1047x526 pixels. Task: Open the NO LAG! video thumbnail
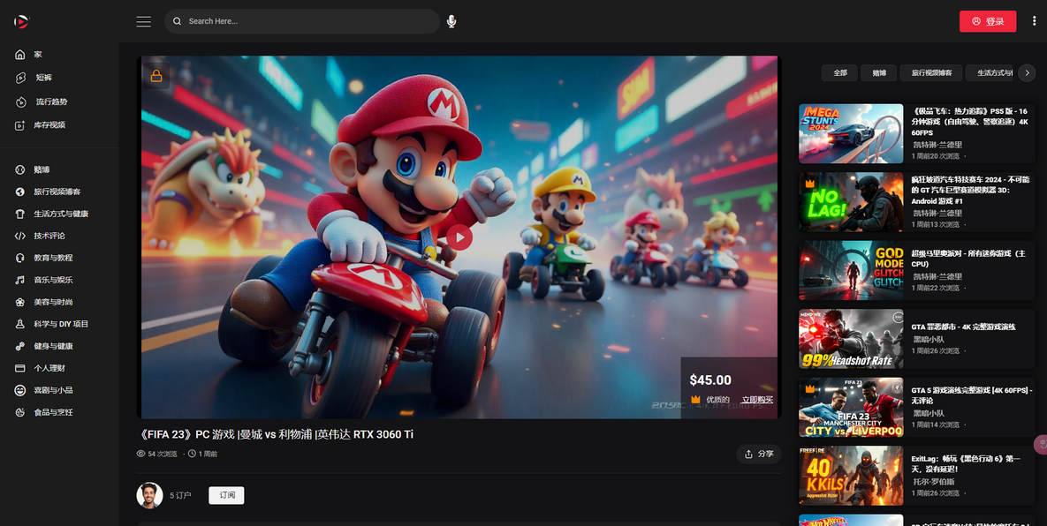point(851,202)
